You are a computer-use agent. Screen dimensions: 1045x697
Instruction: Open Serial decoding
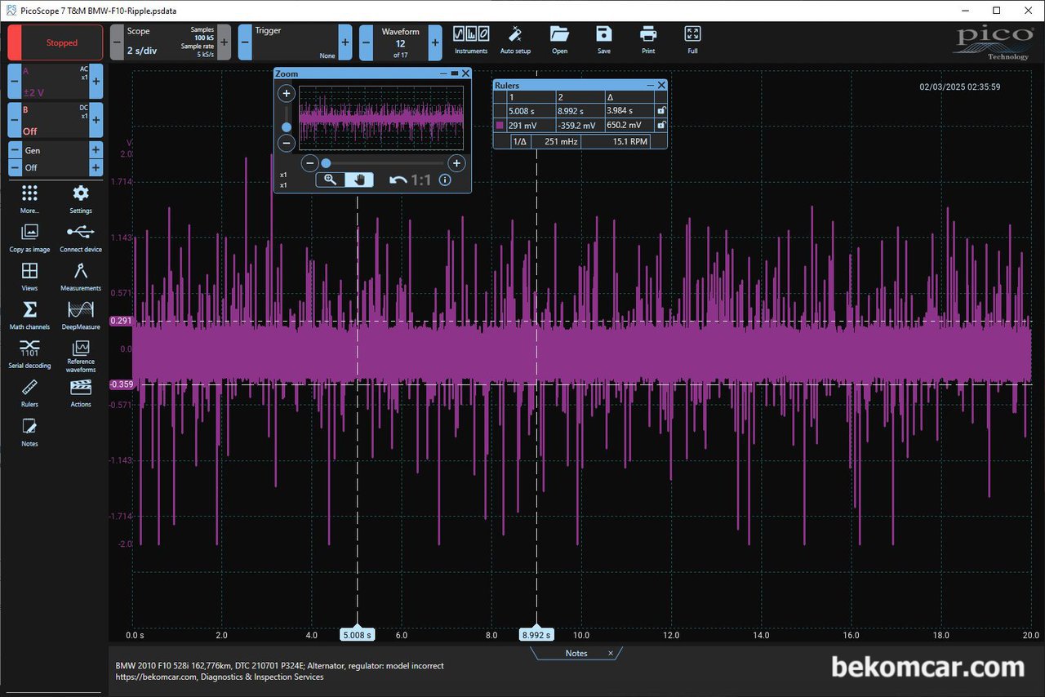point(29,354)
